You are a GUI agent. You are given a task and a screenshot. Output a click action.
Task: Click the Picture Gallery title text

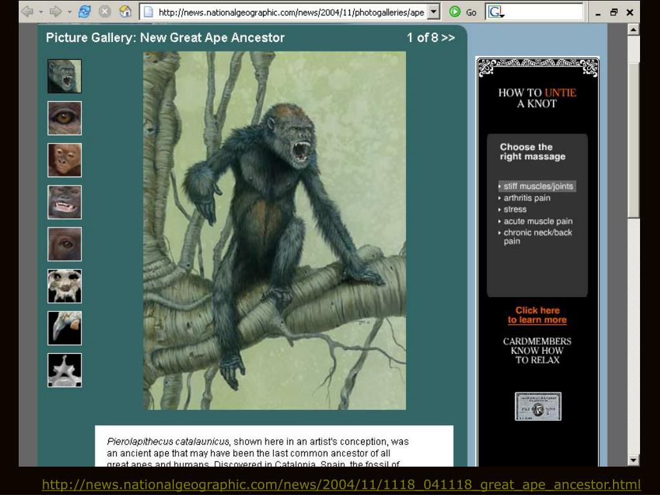click(166, 38)
